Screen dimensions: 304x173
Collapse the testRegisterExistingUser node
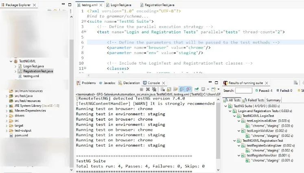click(x=239, y=145)
